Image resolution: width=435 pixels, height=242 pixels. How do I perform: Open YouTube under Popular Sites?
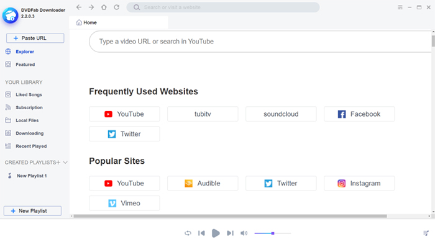click(x=124, y=183)
